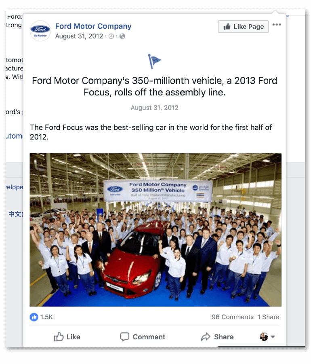311x364 pixels.
Task: Open the 350 millionth vehicle factory photo
Action: 155,230
